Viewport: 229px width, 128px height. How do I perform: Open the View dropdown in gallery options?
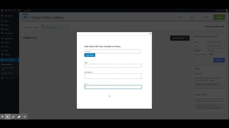(x=215, y=46)
